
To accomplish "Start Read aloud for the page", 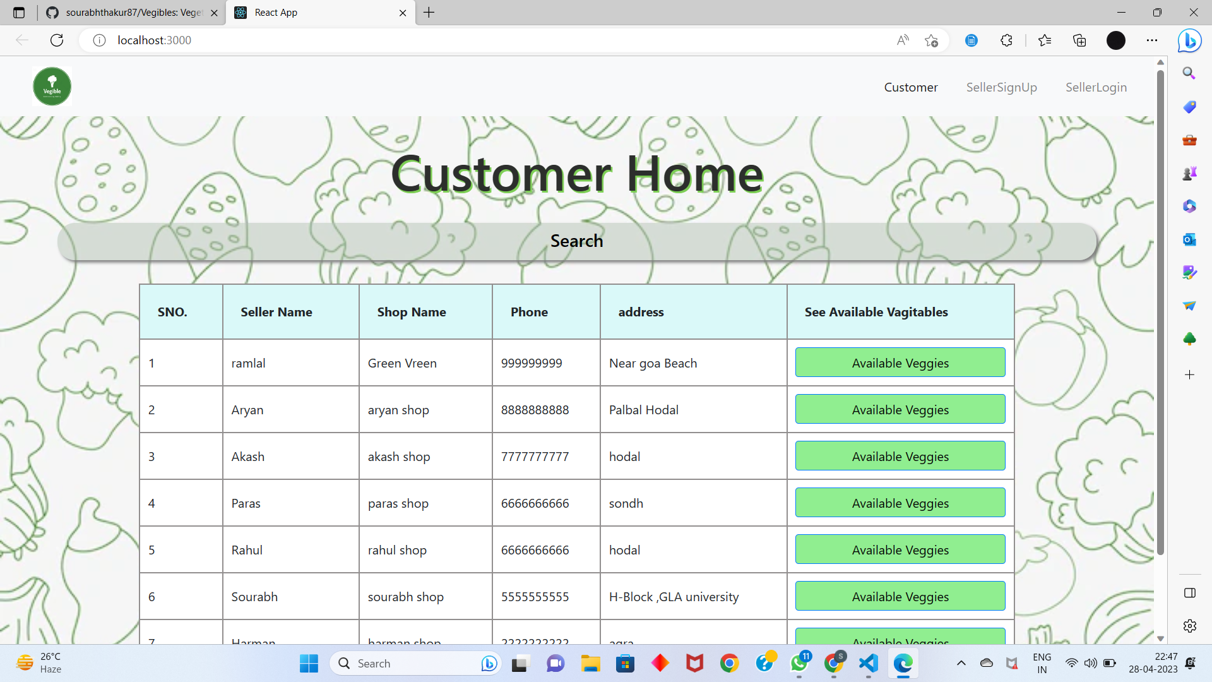I will tap(903, 40).
